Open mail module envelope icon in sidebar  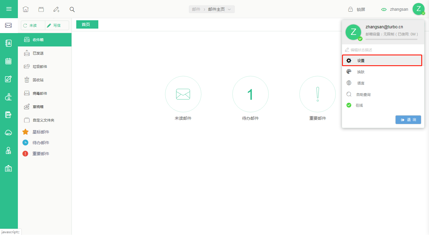tap(9, 25)
